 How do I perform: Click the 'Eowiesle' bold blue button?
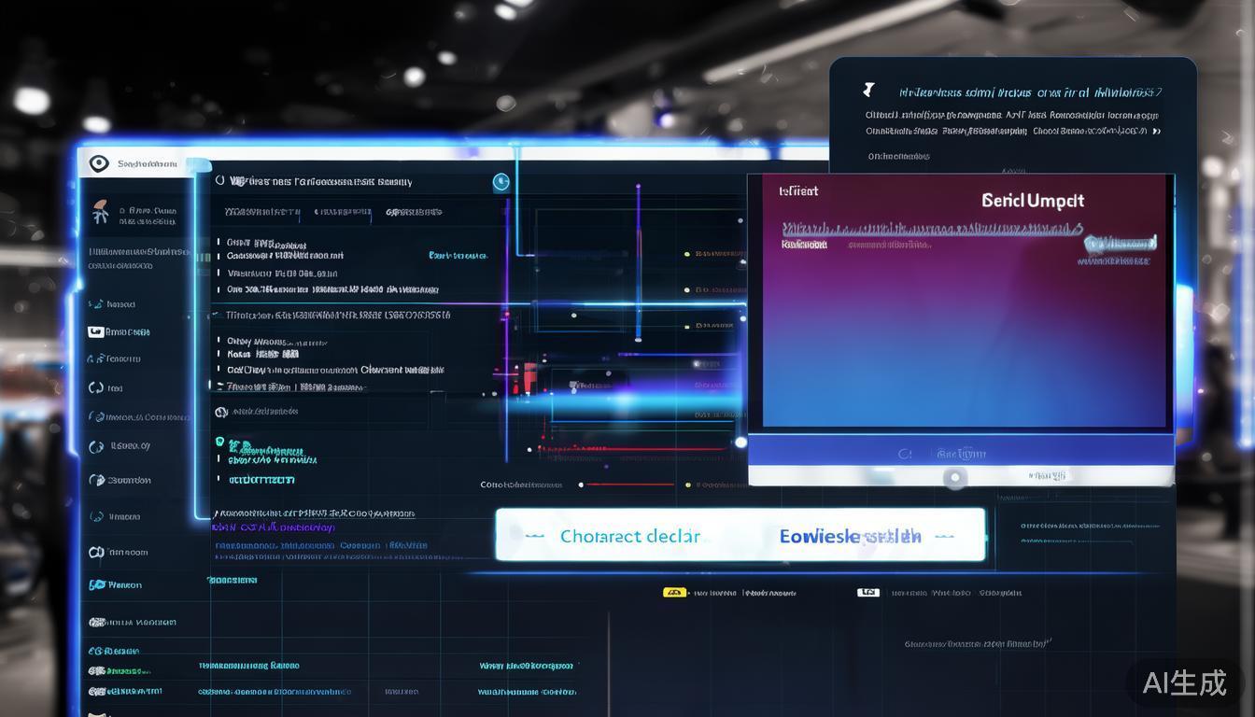850,536
